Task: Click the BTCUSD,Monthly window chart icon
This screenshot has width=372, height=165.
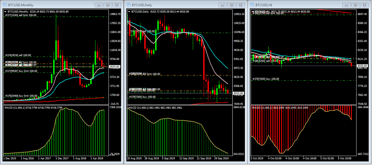Action: [x=5, y=5]
